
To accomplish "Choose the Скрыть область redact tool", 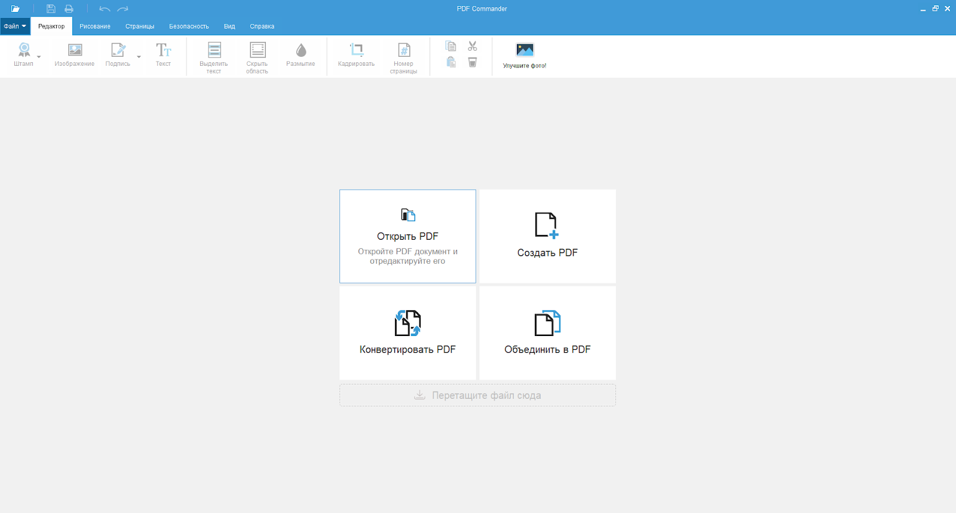I will click(257, 58).
